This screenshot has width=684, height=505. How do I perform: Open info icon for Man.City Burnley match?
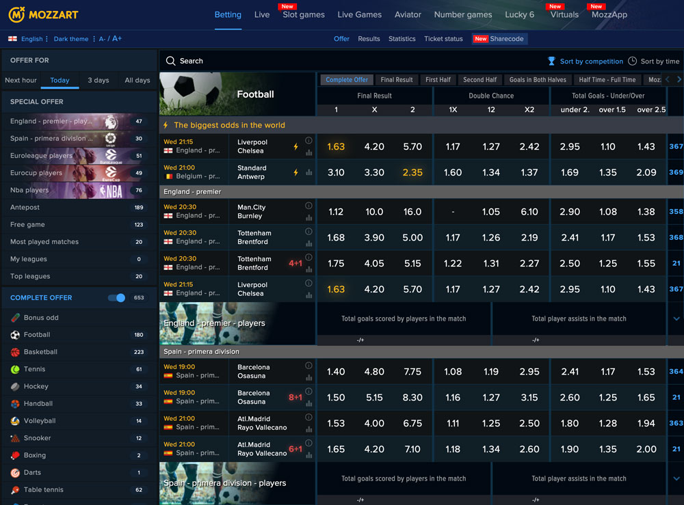(x=308, y=206)
